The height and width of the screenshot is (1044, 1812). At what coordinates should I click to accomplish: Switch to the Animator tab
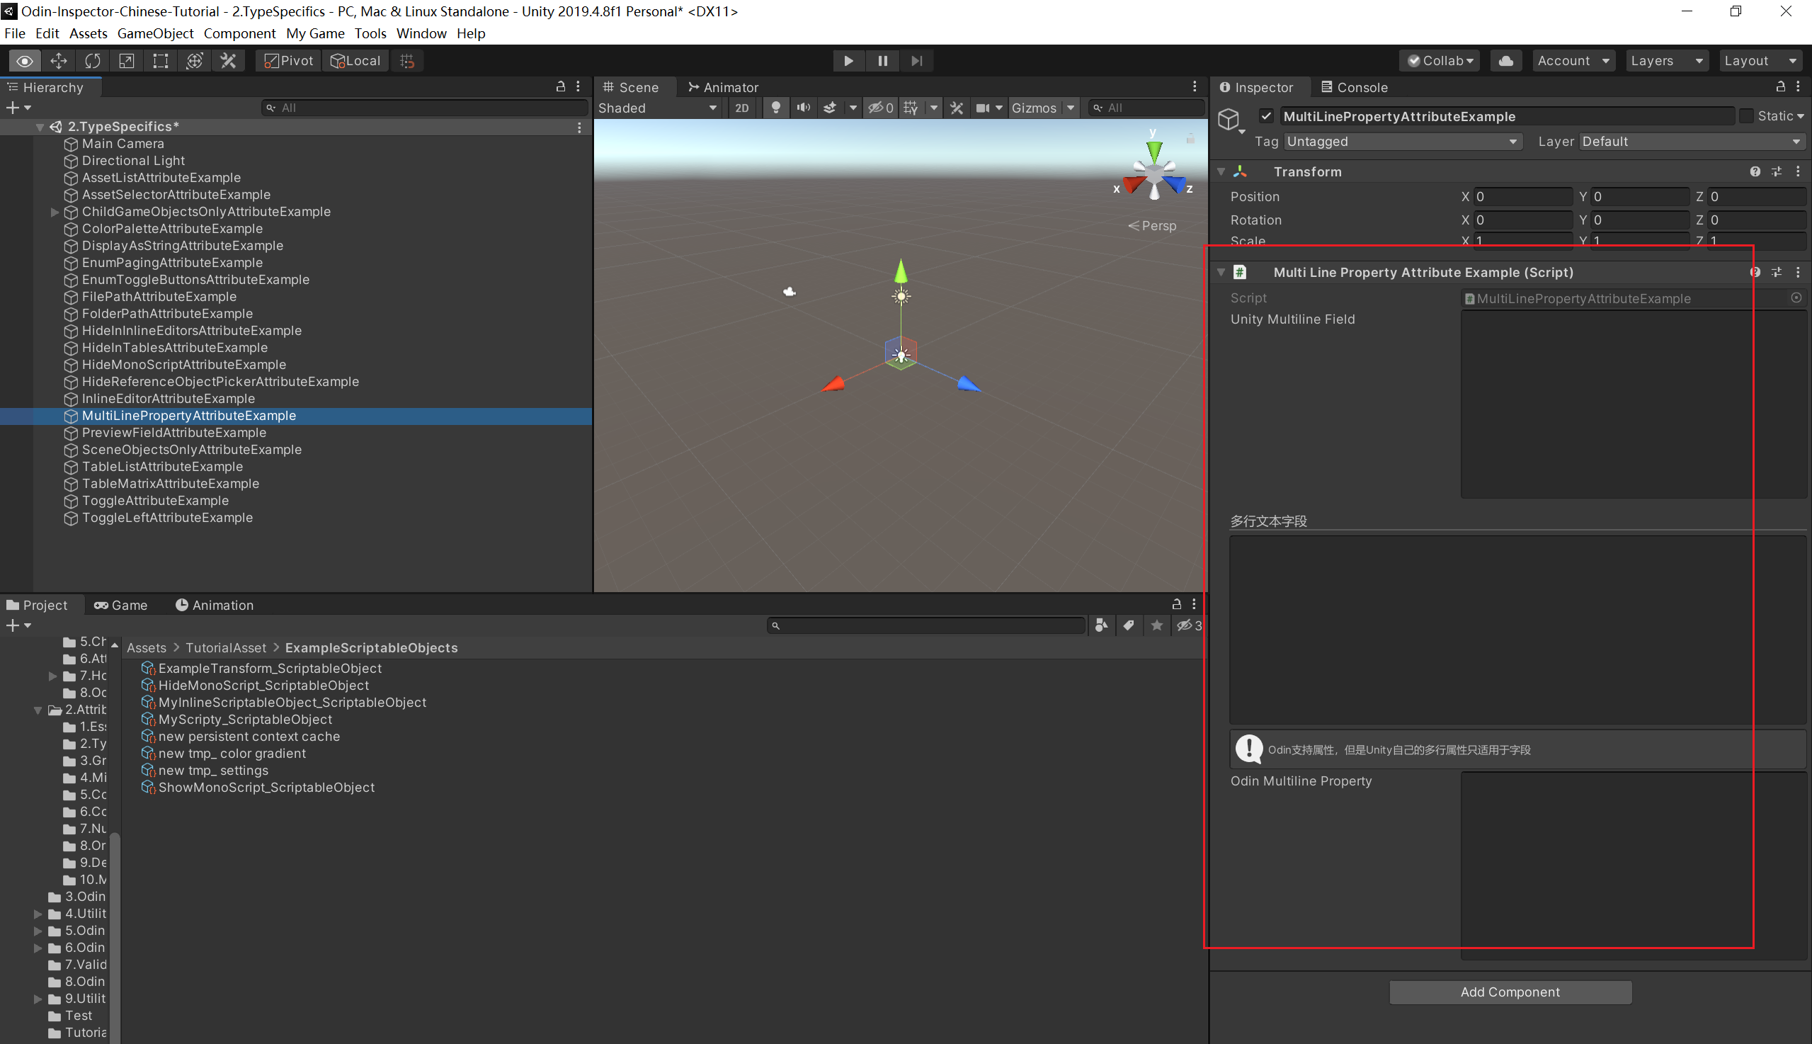[x=722, y=88]
